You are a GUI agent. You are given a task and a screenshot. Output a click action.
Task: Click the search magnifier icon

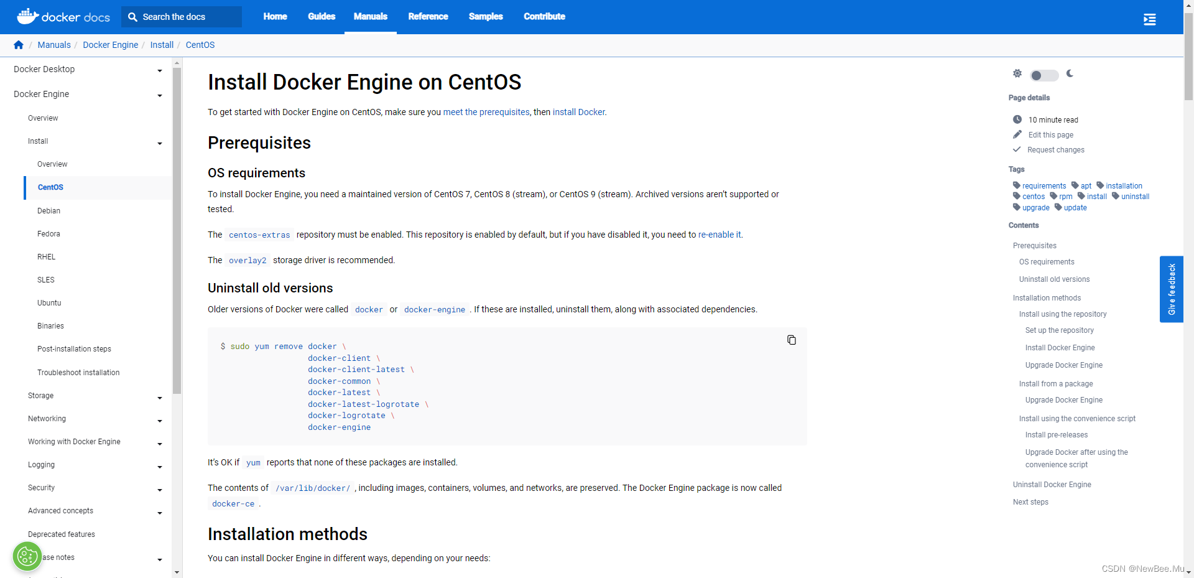click(132, 17)
